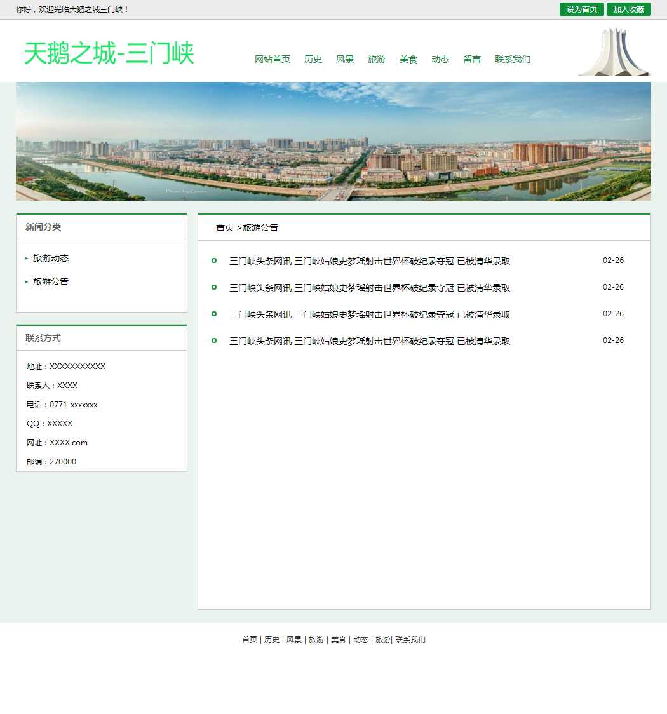Viewport: 667px width, 714px height.
Task: Open 留言 from the top navigation menu
Action: coord(471,59)
